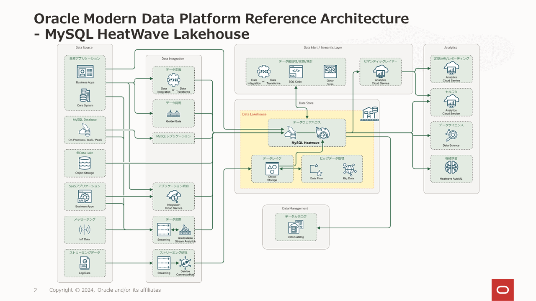The width and height of the screenshot is (536, 301).
Task: Click the Oracle logo in bottom right corner
Action: point(502,289)
